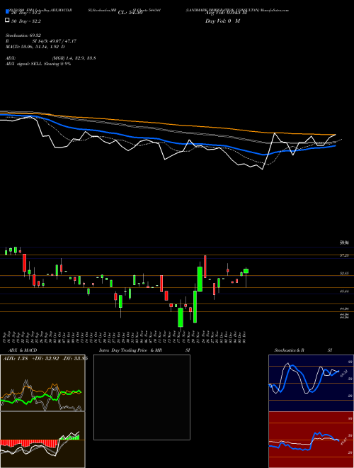The width and height of the screenshot is (354, 468).
Task: Select the '50 Day - 52.2' legend label
Action: click(x=26, y=21)
